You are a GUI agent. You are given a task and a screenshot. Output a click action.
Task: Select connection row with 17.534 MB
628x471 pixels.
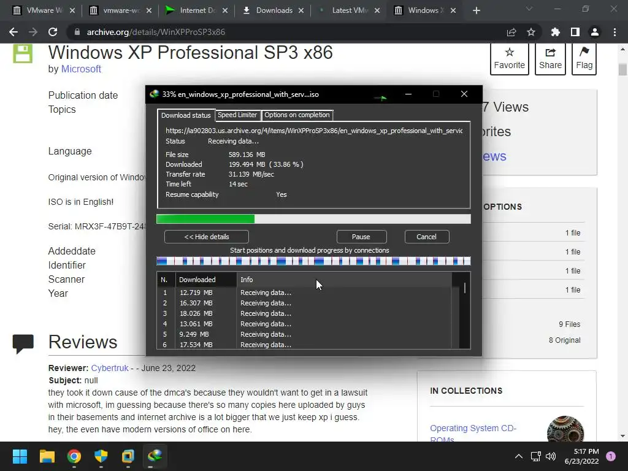[x=304, y=345]
